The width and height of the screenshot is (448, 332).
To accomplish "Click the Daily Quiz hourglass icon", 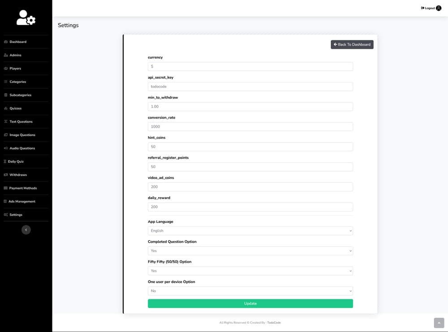I will pyautogui.click(x=5, y=161).
